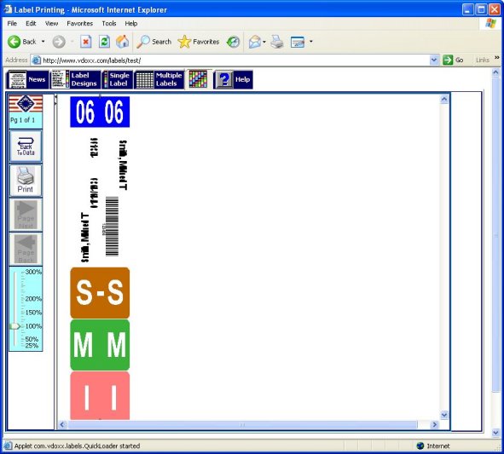Click Internet zone status icon
Viewport: 504px width, 454px height.
click(x=420, y=446)
